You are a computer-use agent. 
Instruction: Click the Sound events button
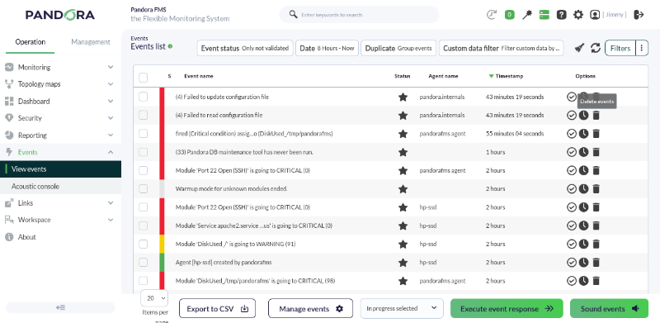pos(610,308)
